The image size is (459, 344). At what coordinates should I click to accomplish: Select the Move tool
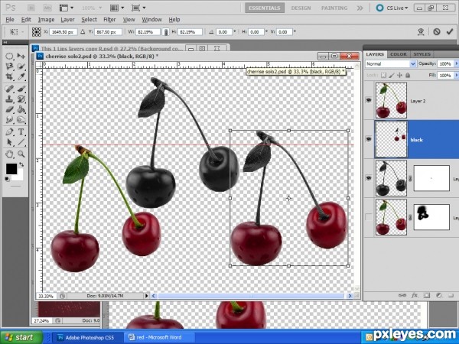click(x=21, y=56)
